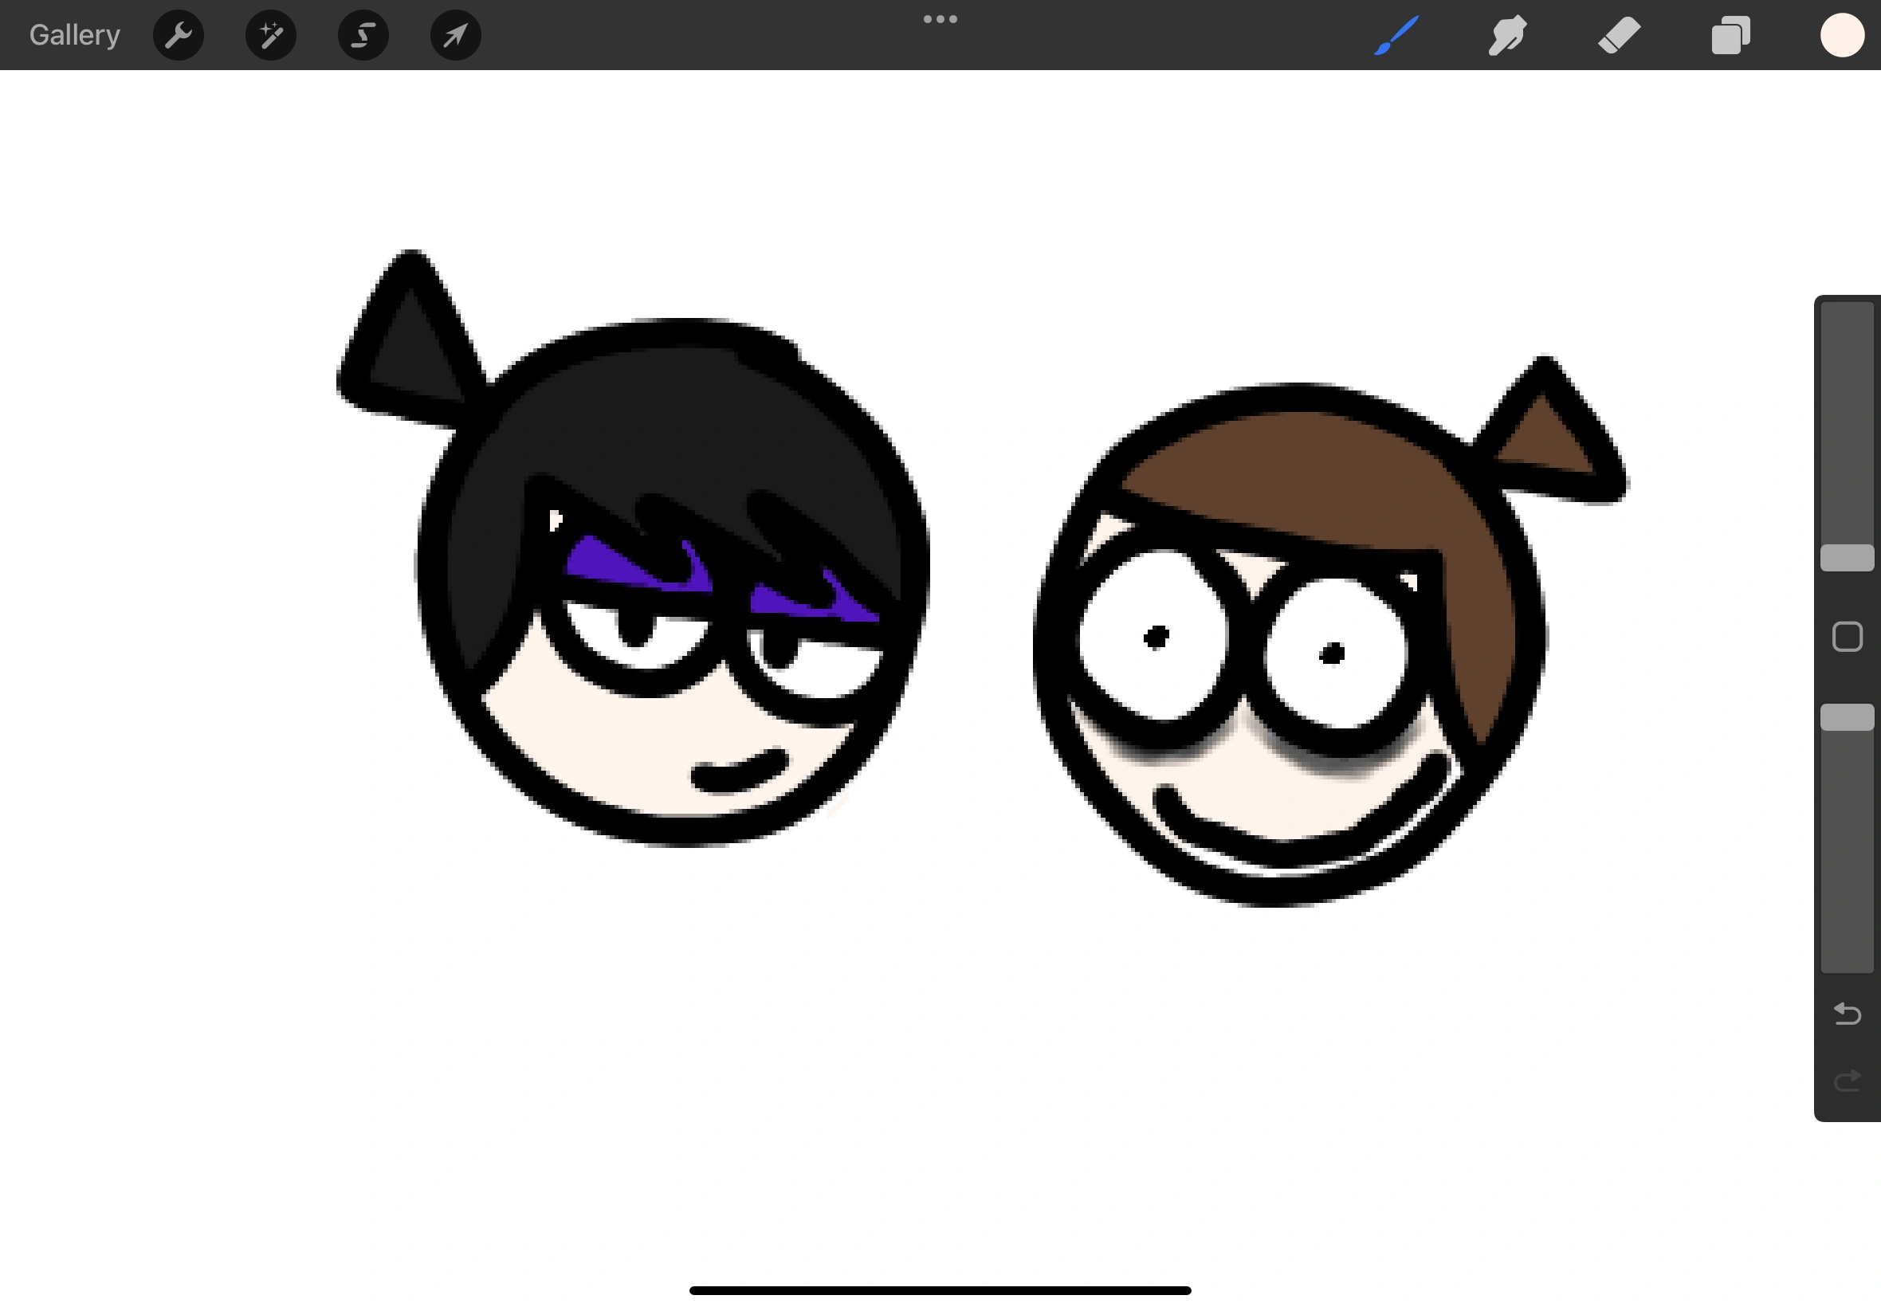1881x1307 pixels.
Task: Return to the Gallery
Action: click(73, 34)
